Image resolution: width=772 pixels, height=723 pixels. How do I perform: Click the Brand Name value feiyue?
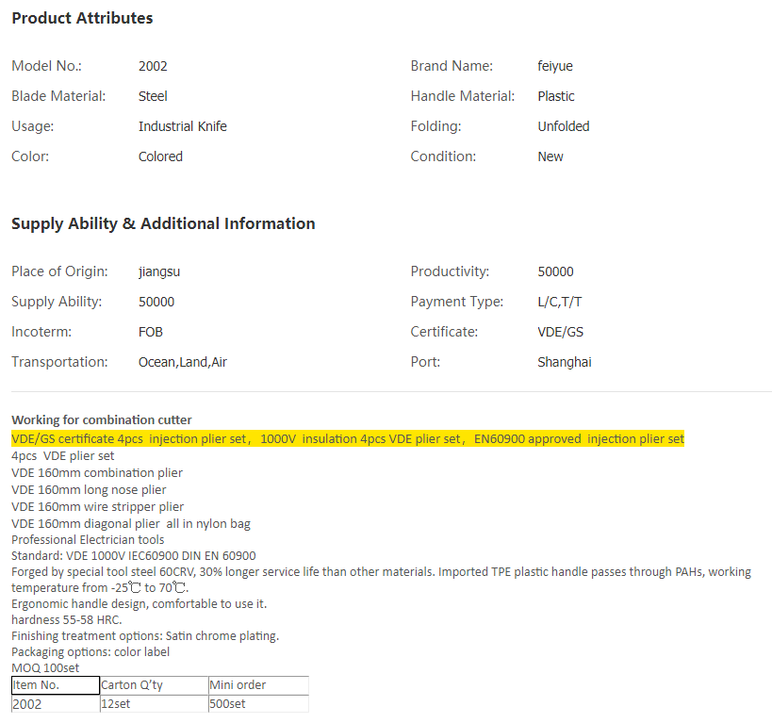[556, 66]
